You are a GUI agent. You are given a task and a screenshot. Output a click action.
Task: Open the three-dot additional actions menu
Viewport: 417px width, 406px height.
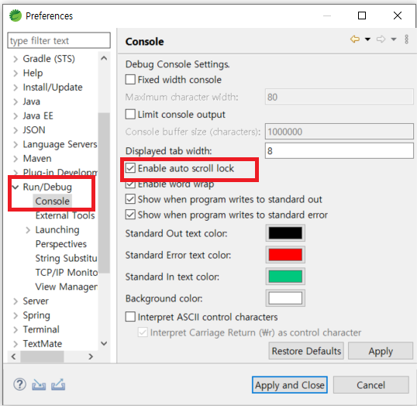point(406,40)
